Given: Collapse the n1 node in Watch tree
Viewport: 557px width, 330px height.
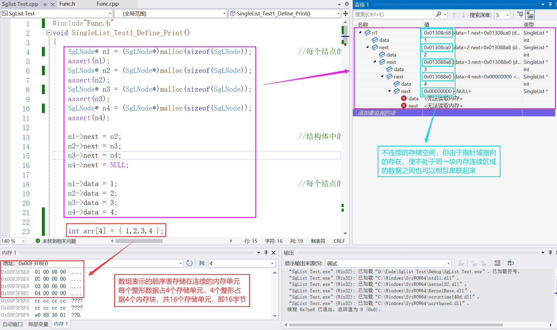Looking at the screenshot, I should 360,33.
